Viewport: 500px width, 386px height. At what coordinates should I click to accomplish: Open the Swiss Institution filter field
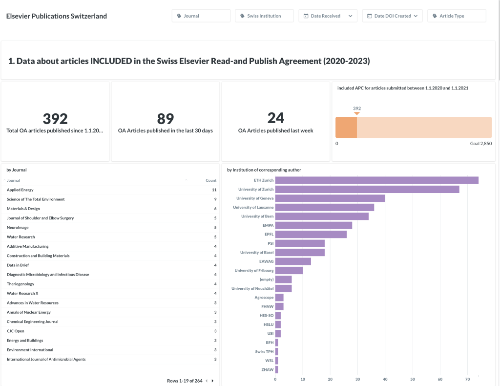[264, 16]
